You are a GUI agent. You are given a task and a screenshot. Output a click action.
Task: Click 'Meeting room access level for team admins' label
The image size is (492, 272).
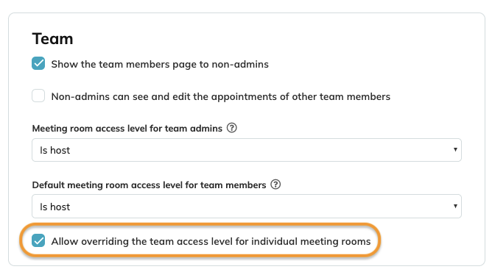click(x=127, y=129)
